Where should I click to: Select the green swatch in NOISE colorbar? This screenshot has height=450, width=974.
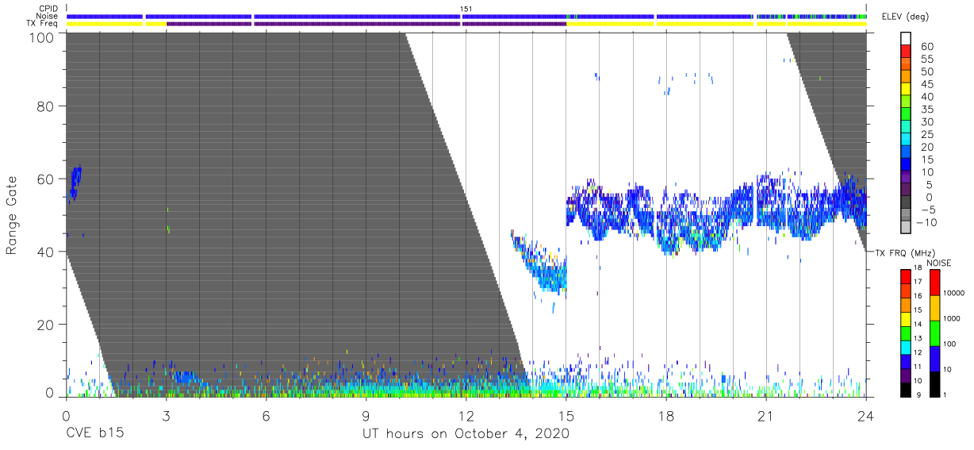tap(934, 333)
